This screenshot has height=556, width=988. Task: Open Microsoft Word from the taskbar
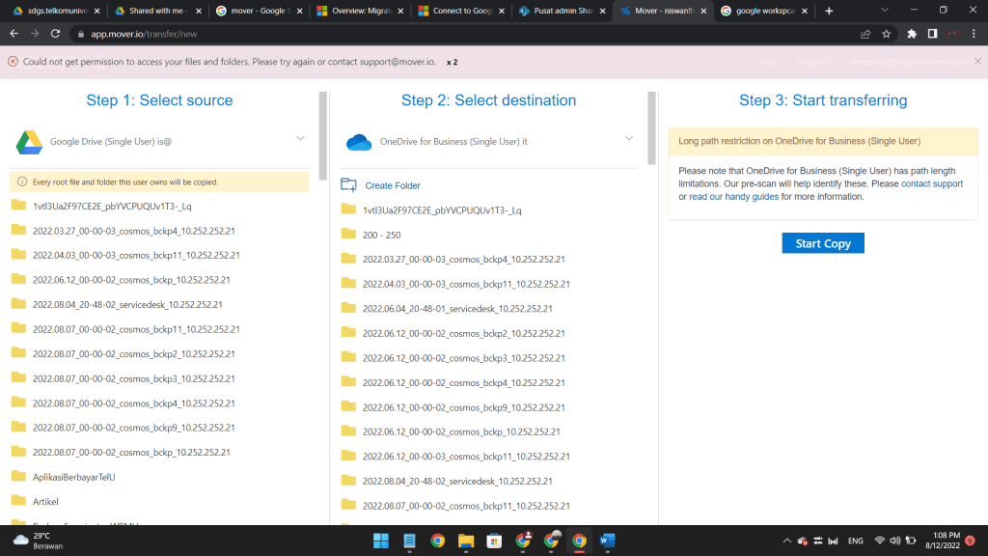click(608, 541)
